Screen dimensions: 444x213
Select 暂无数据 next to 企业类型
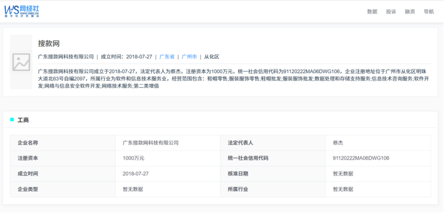tap(133, 190)
